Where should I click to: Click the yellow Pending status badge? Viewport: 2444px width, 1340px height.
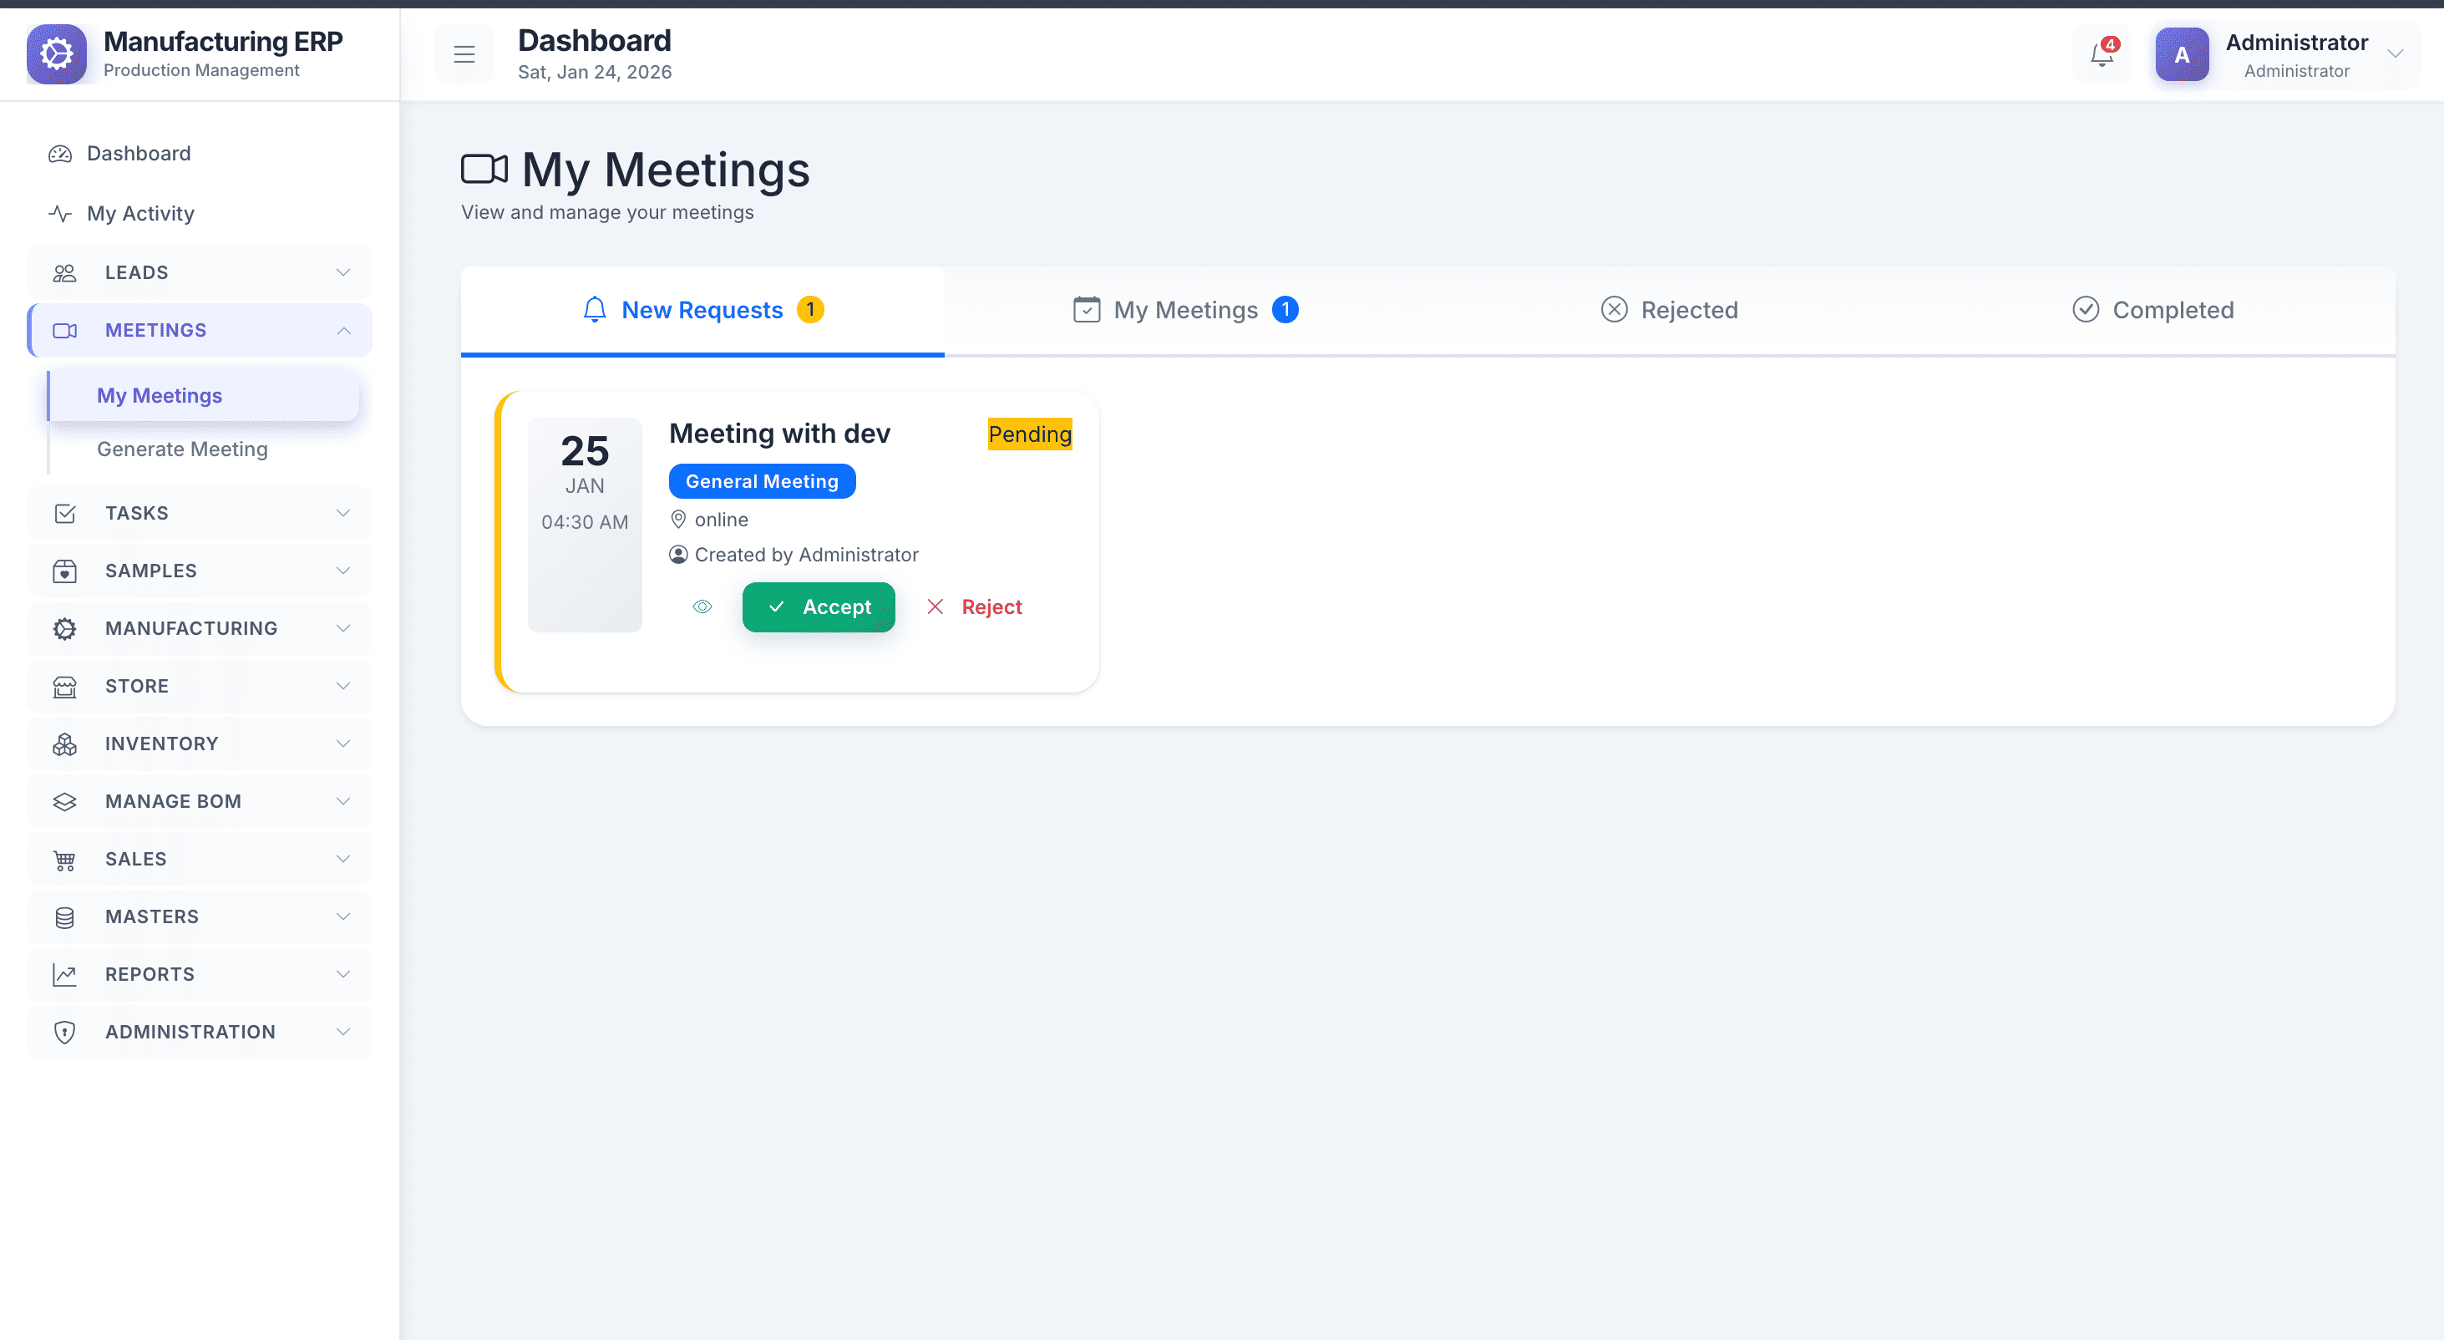click(x=1029, y=434)
